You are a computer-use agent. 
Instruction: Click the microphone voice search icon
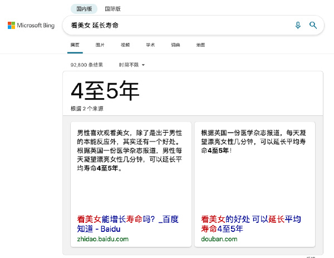(298, 25)
